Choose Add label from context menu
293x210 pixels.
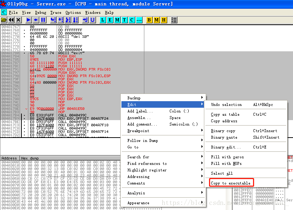(x=163, y=111)
